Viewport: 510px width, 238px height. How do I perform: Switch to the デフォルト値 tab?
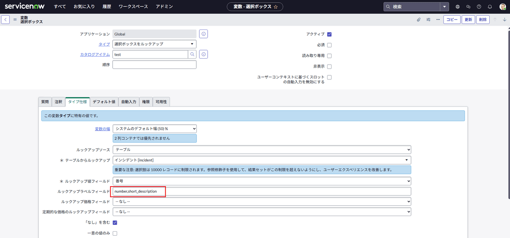pos(104,102)
